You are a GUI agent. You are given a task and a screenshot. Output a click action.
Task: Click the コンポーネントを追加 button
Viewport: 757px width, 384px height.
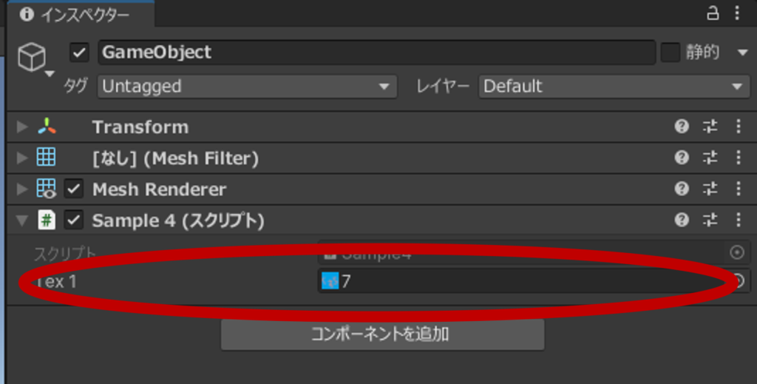(382, 334)
